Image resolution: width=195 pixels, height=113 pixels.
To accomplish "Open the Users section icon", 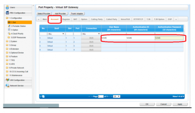I will pyautogui.click(x=7, y=7).
